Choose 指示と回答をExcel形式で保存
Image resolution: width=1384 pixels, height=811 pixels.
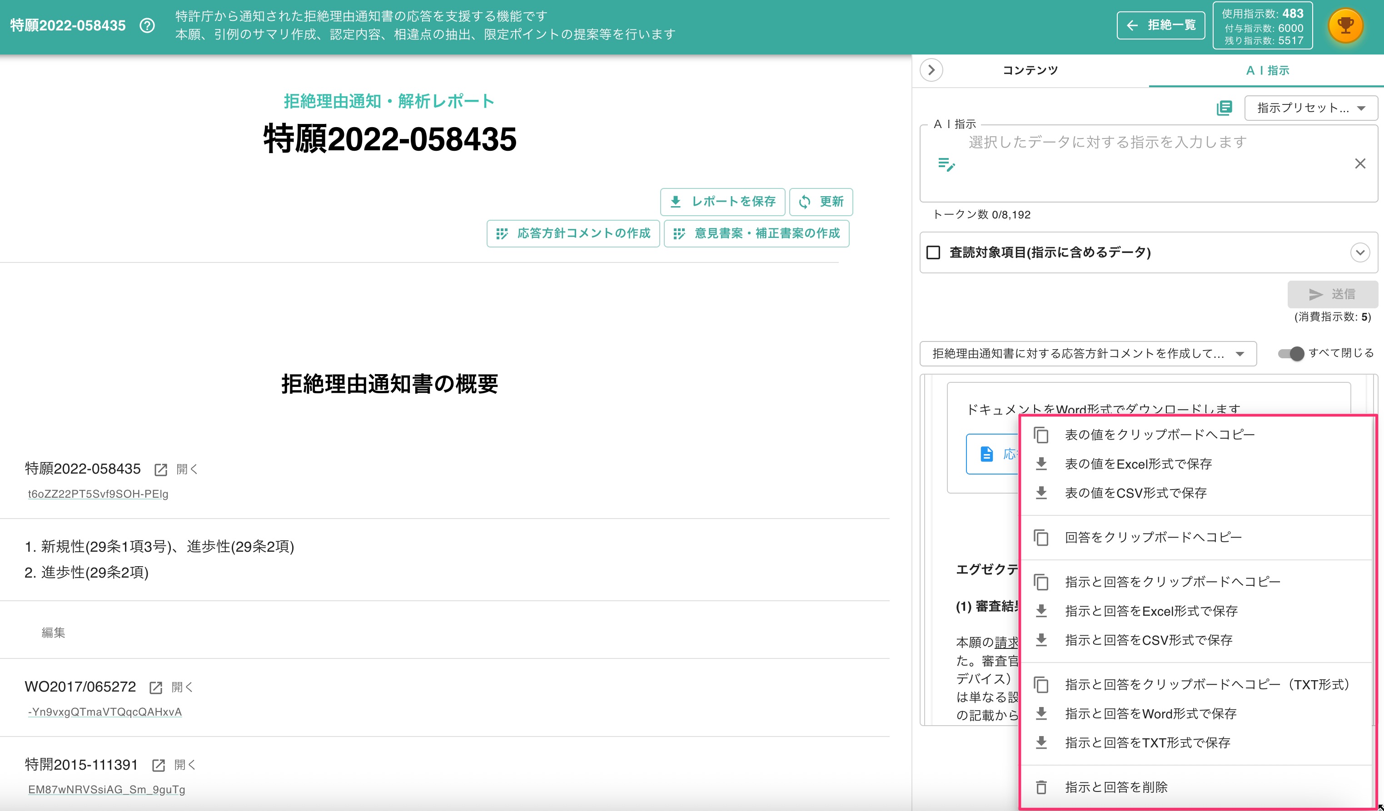[1195, 611]
